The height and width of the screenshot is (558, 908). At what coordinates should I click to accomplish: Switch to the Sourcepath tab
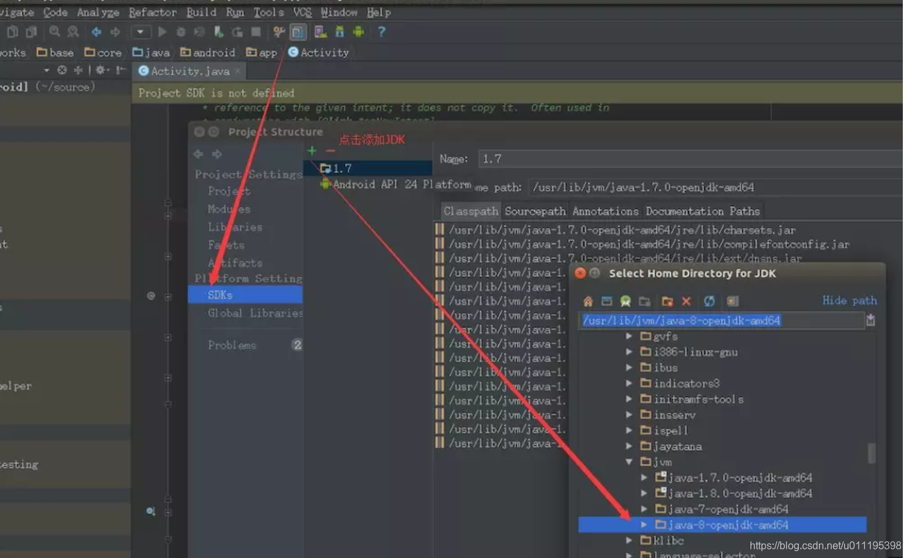pyautogui.click(x=535, y=211)
